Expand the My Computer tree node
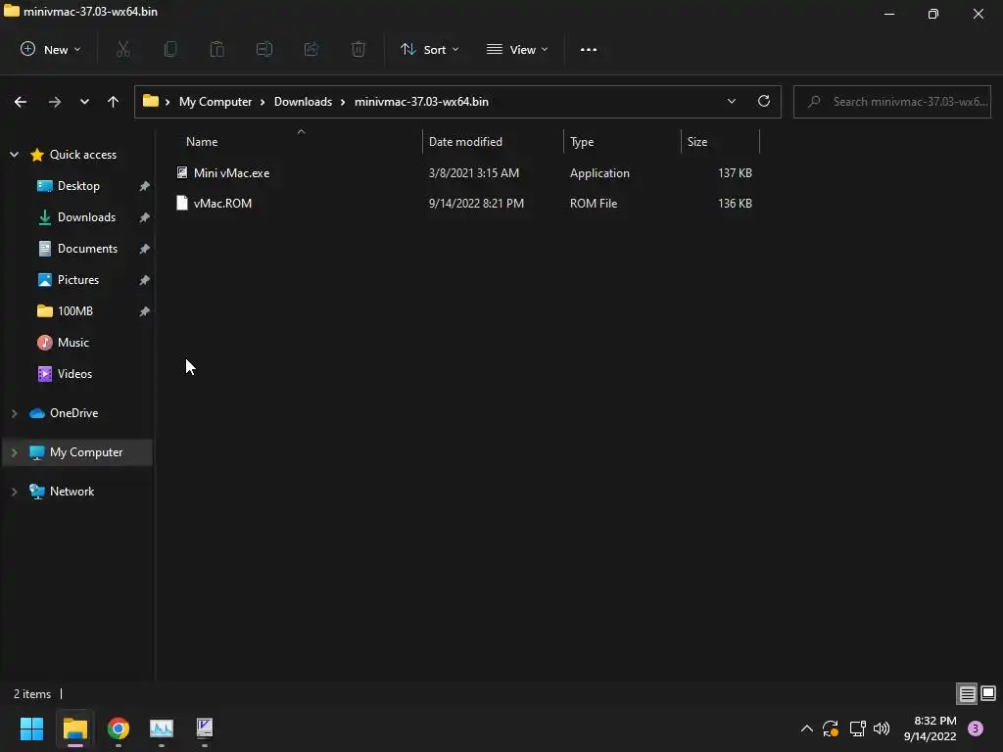1003x752 pixels. tap(14, 452)
